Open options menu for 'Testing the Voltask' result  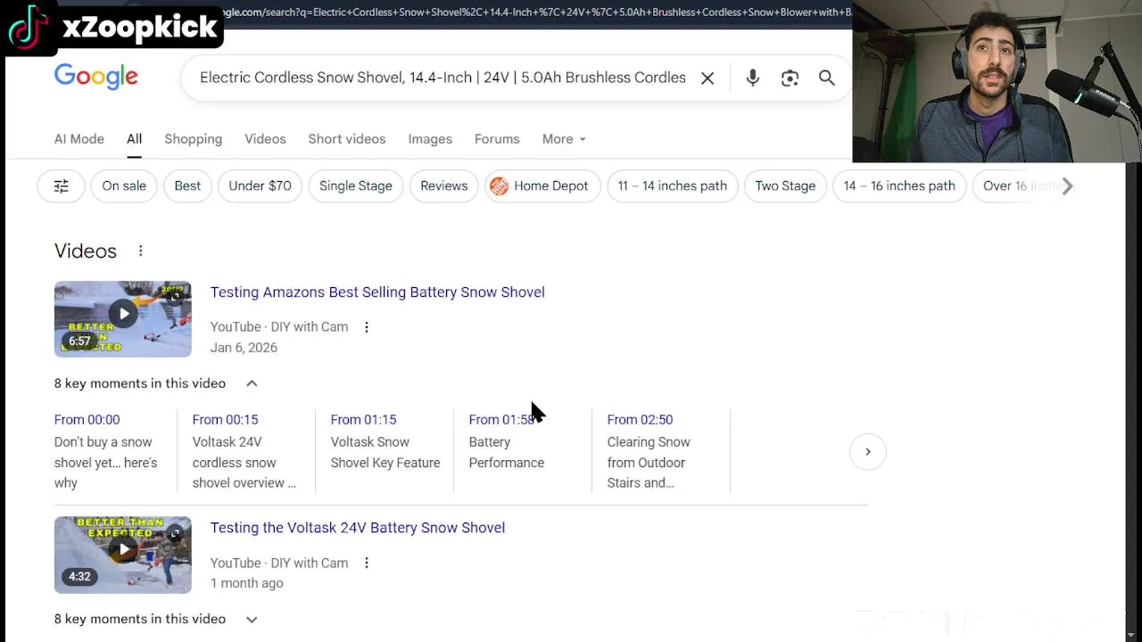[x=366, y=563]
